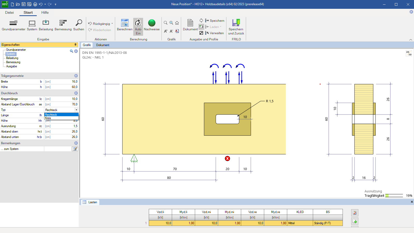The image size is (414, 233).
Task: Add a new load row icon
Action: pyautogui.click(x=355, y=221)
